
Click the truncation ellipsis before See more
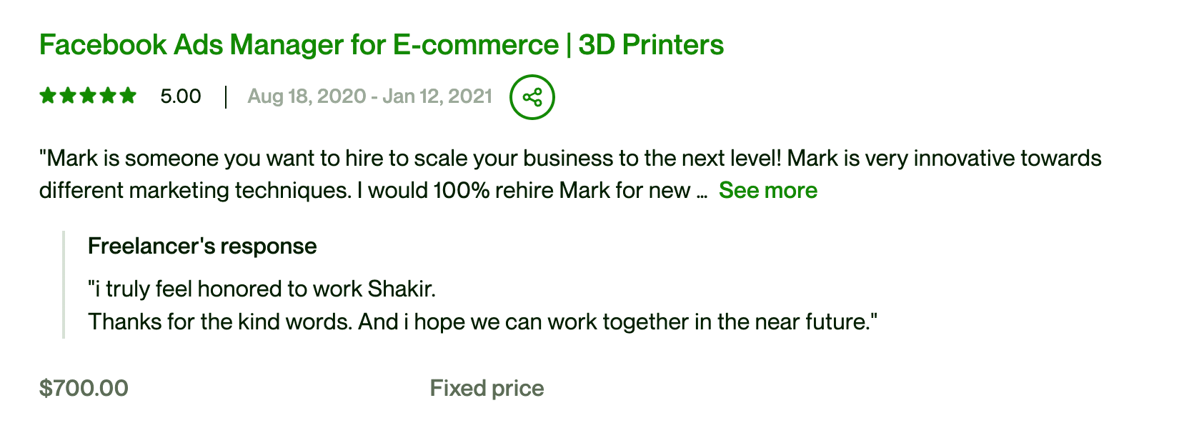(702, 191)
